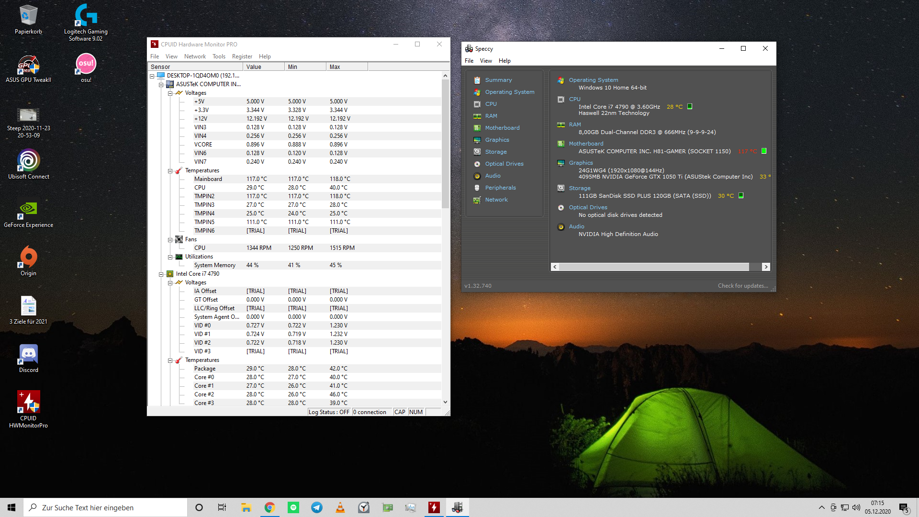Collapse the Intel Core i7 4790 node
Viewport: 919px width, 517px height.
(x=161, y=274)
